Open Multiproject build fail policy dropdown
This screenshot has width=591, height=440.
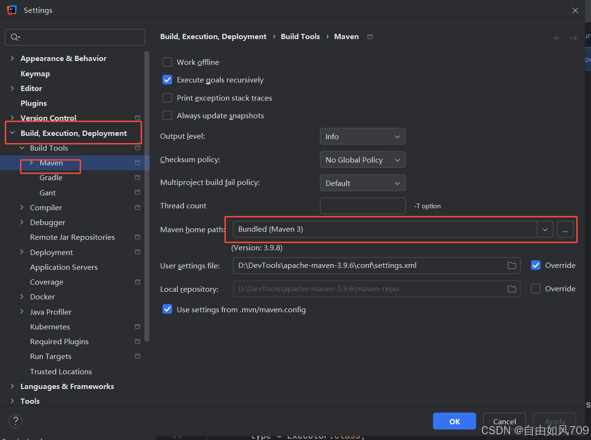pos(363,183)
